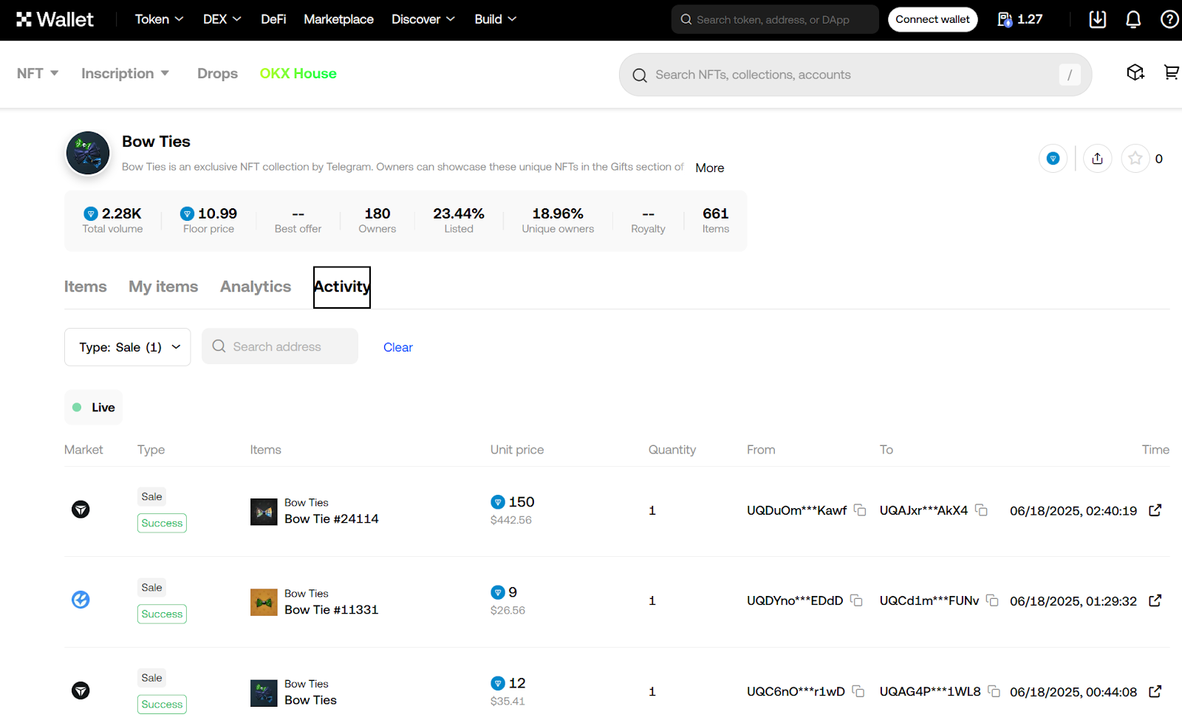Screen dimensions: 1182x723
Task: Focus the NFT collections search field
Action: (855, 75)
